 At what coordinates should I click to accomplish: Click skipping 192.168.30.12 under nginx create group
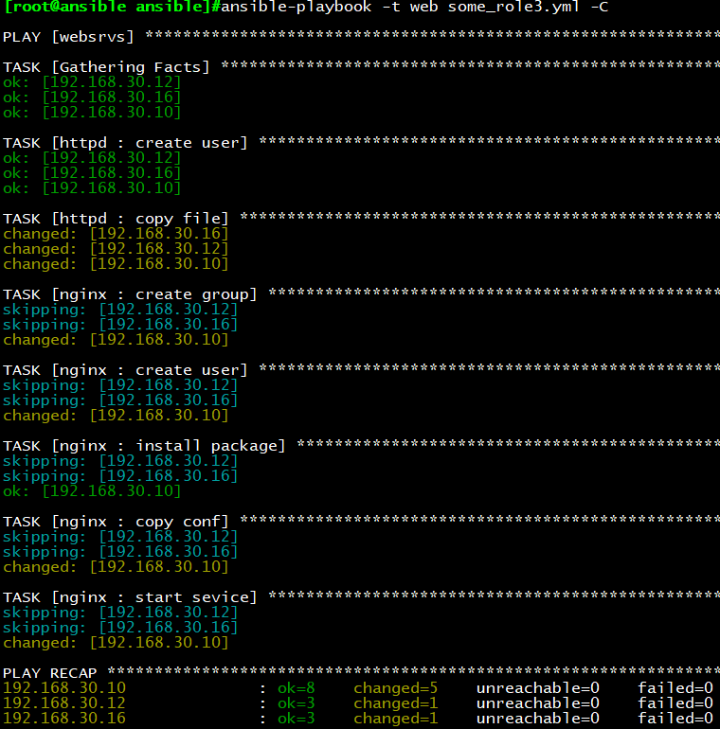tap(120, 310)
